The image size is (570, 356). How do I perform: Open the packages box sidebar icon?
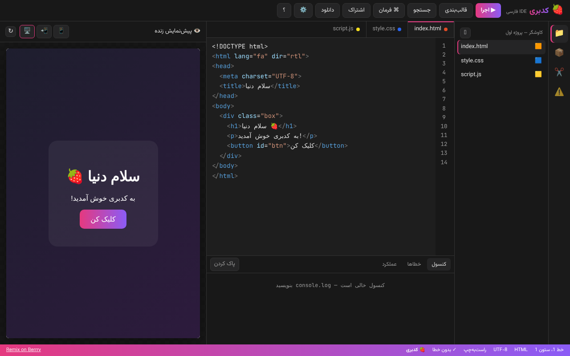(x=559, y=53)
